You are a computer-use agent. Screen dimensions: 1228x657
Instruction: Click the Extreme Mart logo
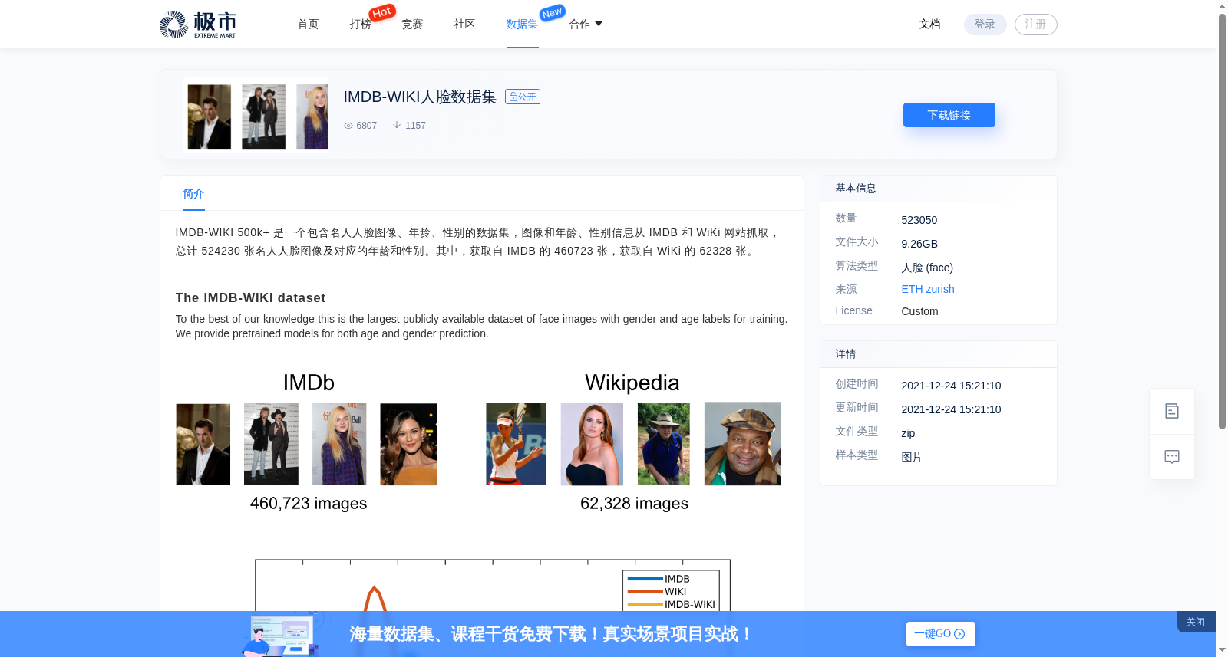coord(198,25)
